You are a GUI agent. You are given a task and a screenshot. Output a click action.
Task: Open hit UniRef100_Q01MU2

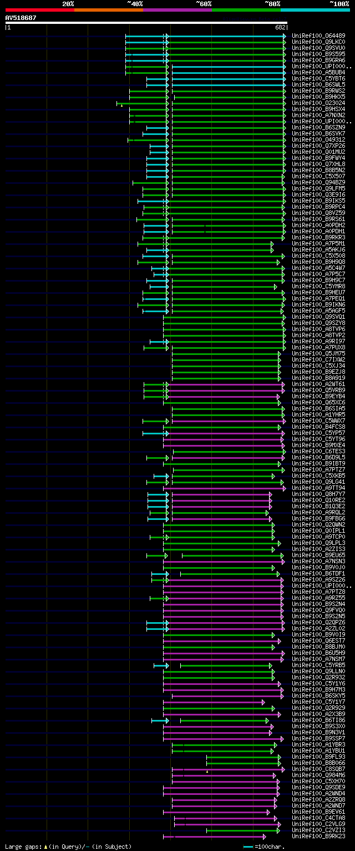(318, 152)
